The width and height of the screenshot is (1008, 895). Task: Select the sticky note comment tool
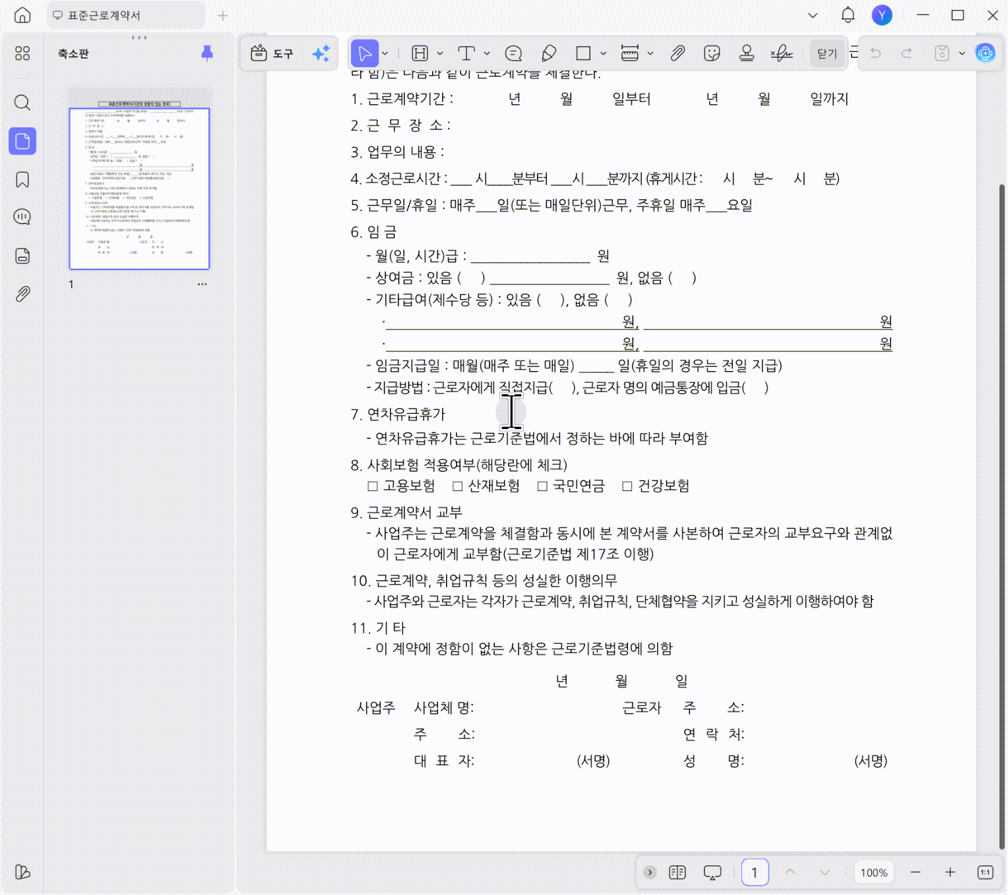513,53
